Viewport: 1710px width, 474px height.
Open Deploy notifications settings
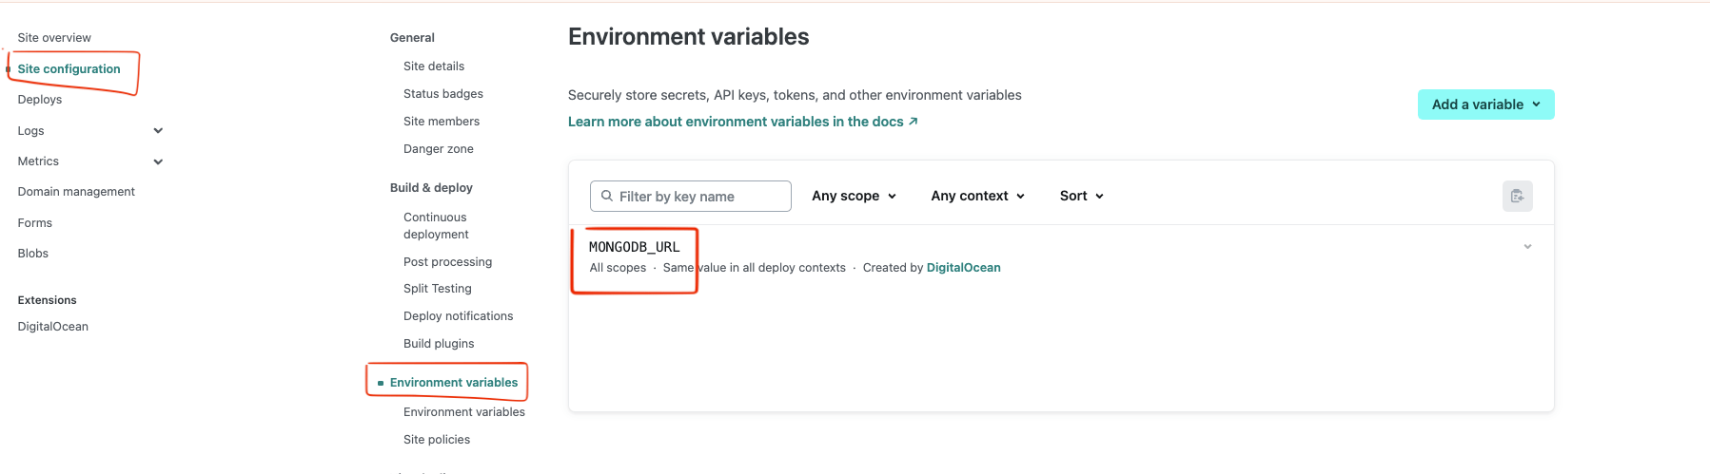coord(459,316)
